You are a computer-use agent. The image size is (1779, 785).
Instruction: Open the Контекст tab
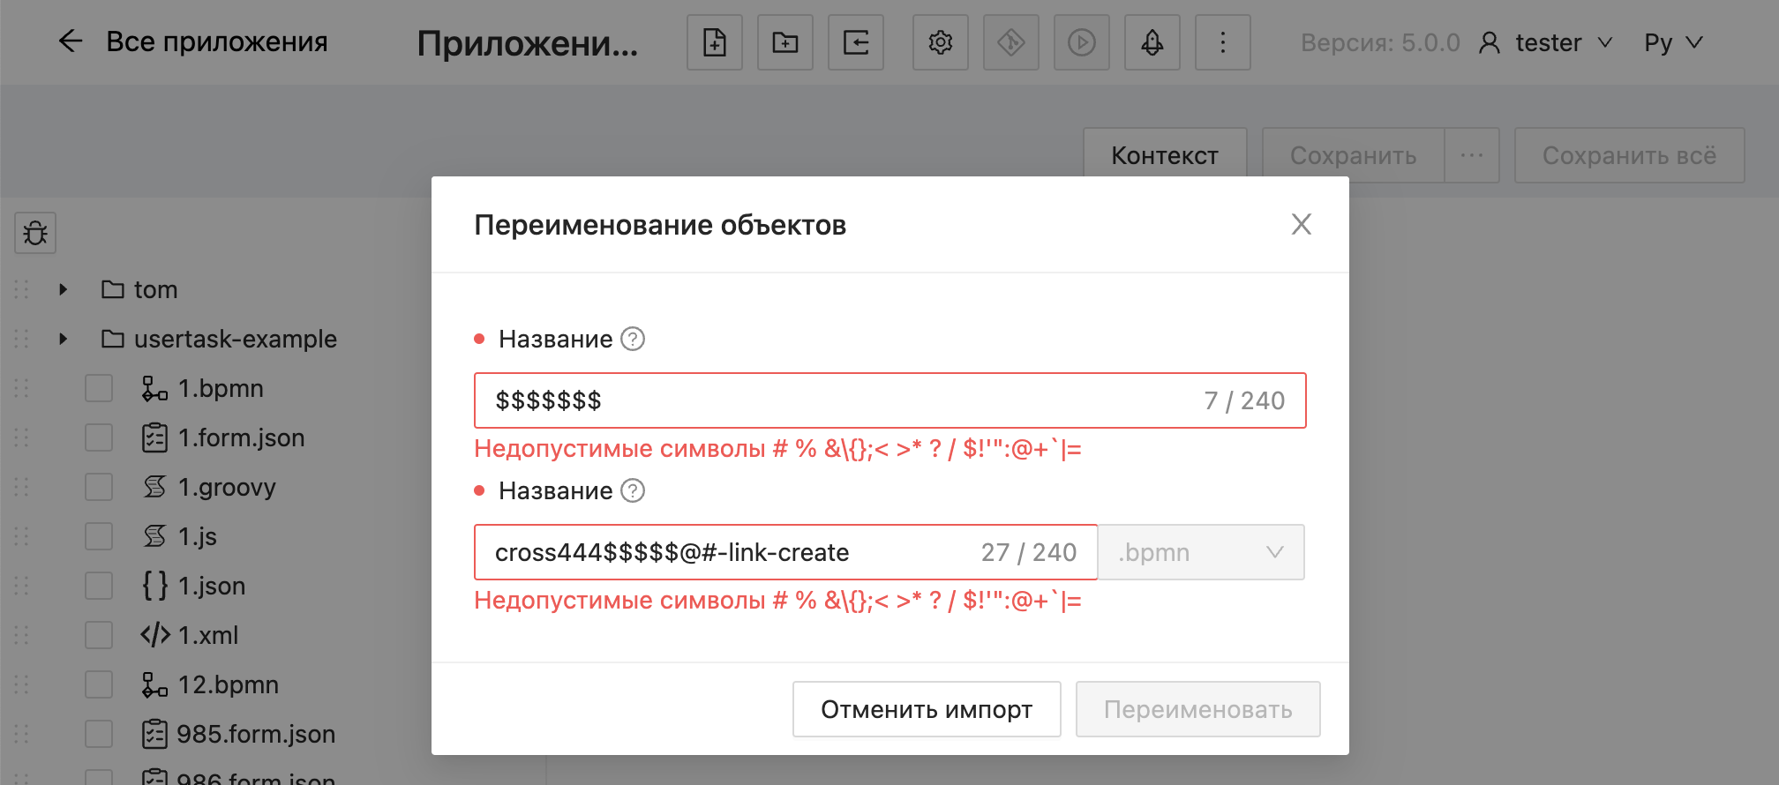click(x=1164, y=155)
